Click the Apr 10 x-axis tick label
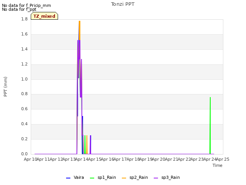The image size is (246, 185). tap(30, 159)
